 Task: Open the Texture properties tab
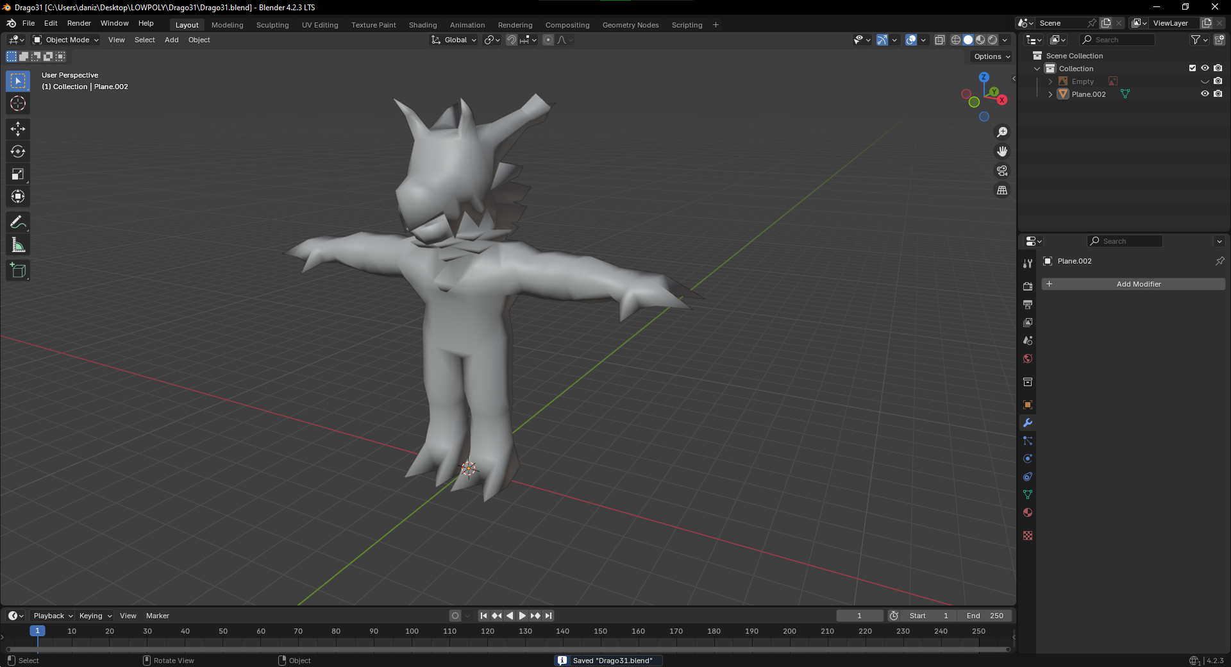click(x=1028, y=536)
